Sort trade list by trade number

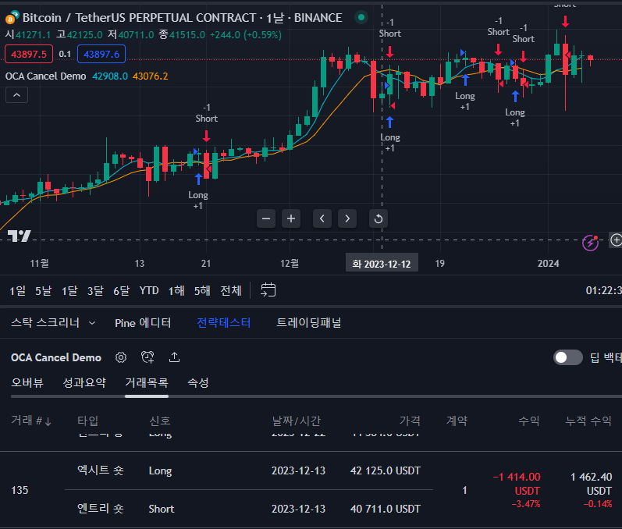[x=31, y=421]
